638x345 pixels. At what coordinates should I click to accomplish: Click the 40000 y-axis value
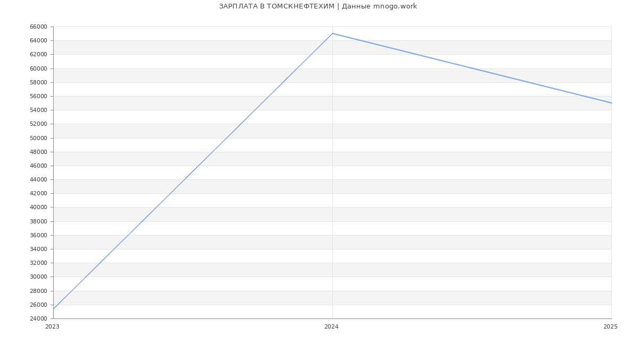point(38,208)
